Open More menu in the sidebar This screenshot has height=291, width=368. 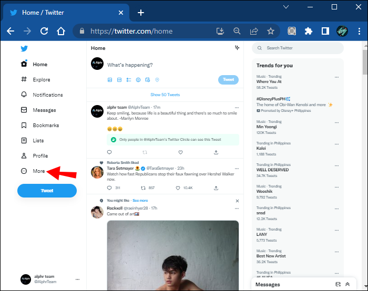pyautogui.click(x=33, y=171)
